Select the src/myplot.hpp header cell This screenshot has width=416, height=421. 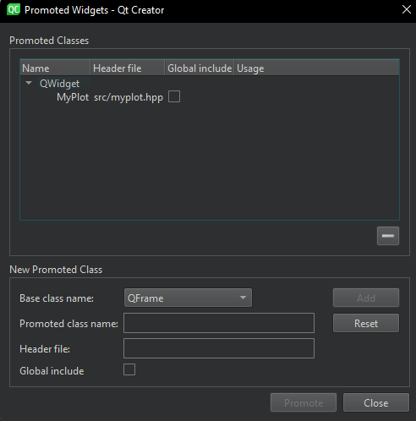pyautogui.click(x=129, y=97)
